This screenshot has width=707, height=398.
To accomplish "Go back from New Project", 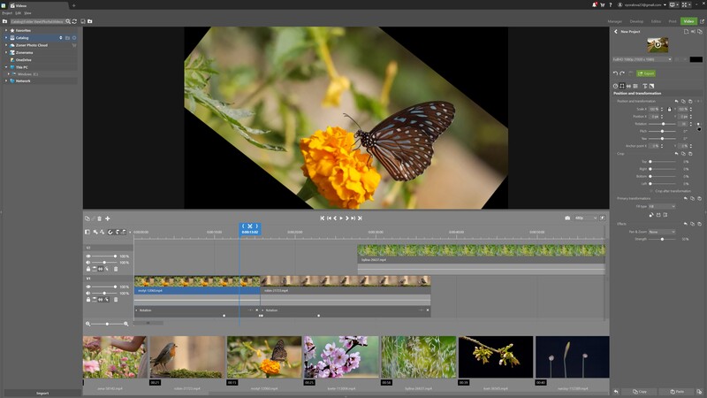I will point(615,32).
